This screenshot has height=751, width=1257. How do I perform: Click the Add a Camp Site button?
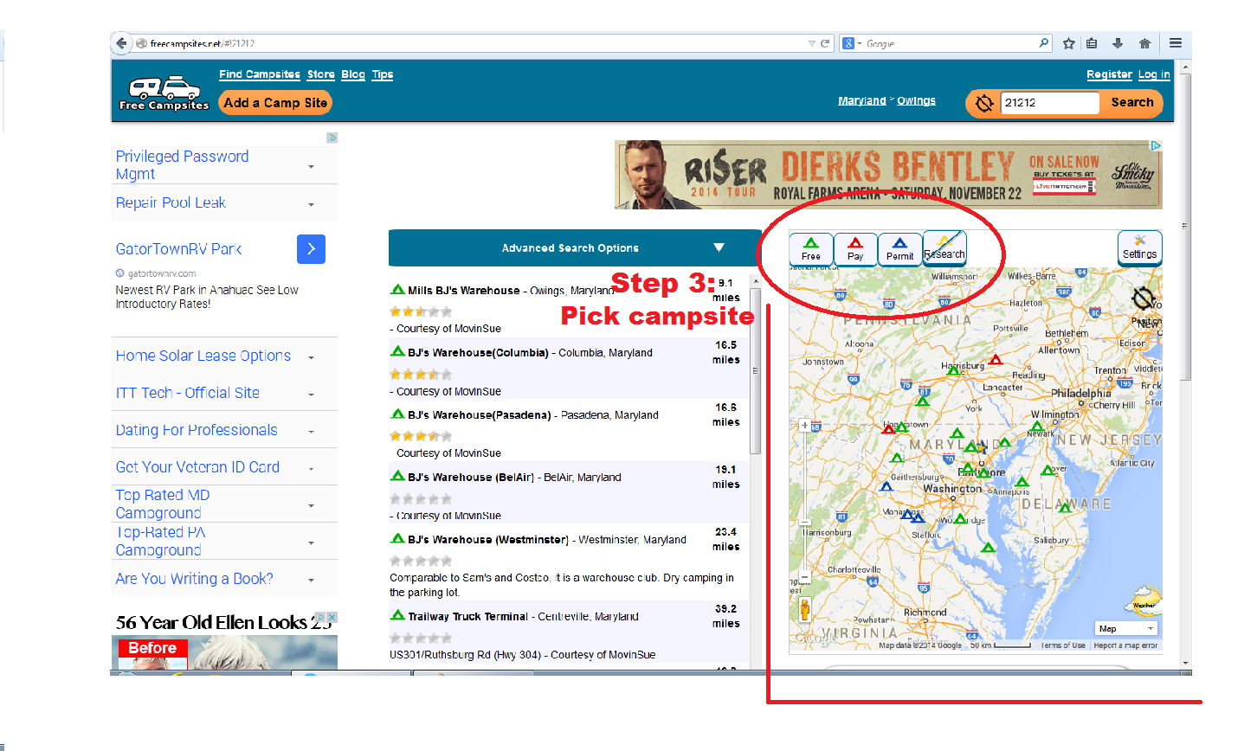275,103
